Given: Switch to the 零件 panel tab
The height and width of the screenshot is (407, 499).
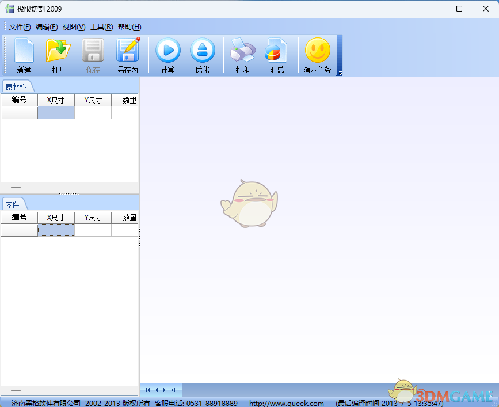Looking at the screenshot, I should (x=13, y=204).
